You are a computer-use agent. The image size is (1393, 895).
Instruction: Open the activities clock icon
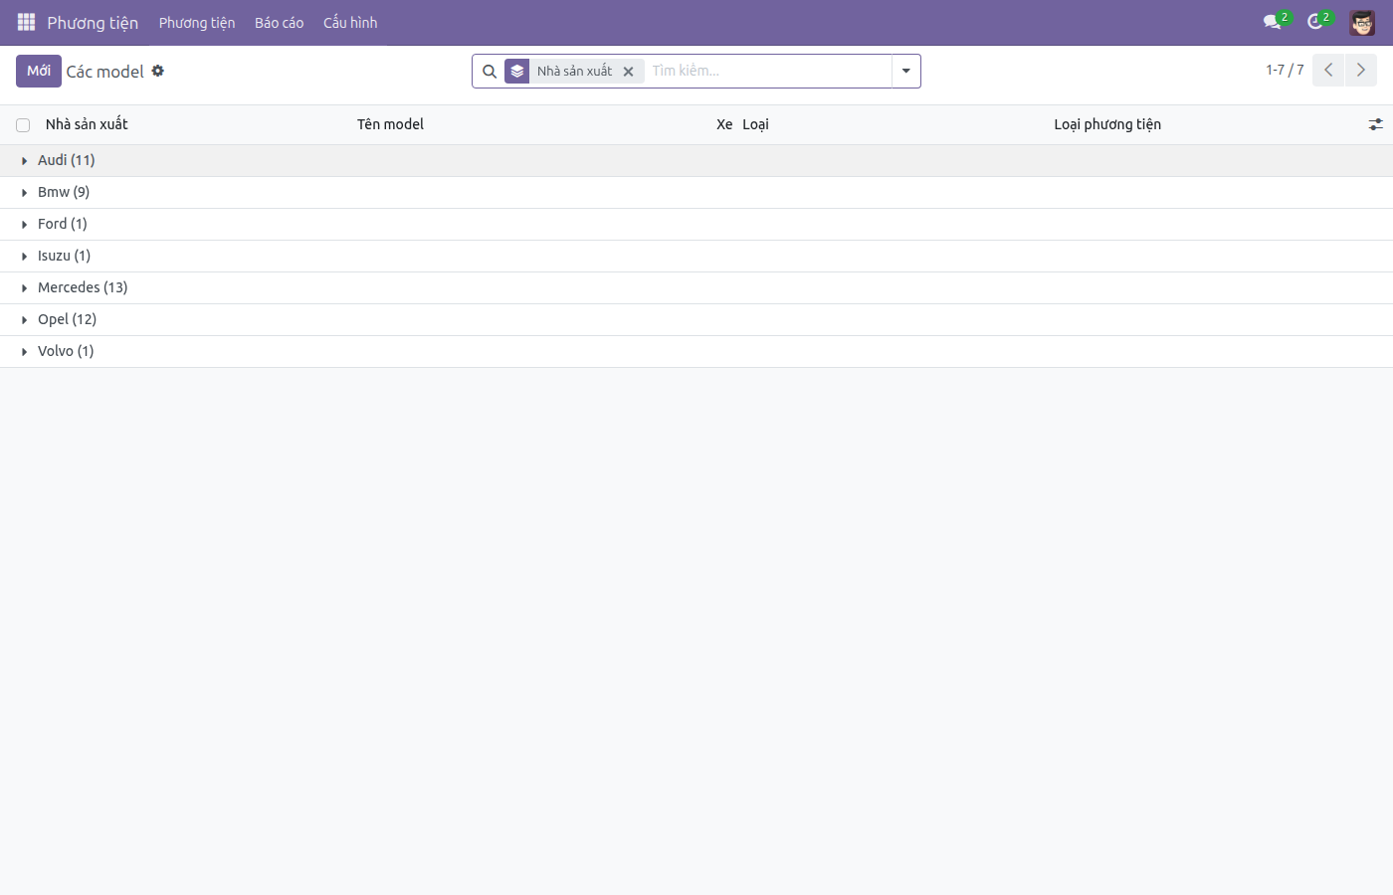1314,22
